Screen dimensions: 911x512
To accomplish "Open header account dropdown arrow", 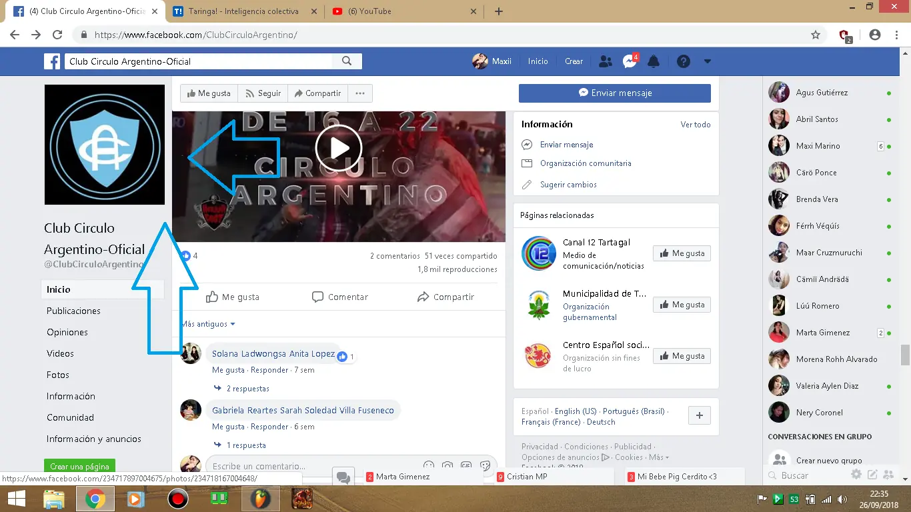I will [x=708, y=61].
